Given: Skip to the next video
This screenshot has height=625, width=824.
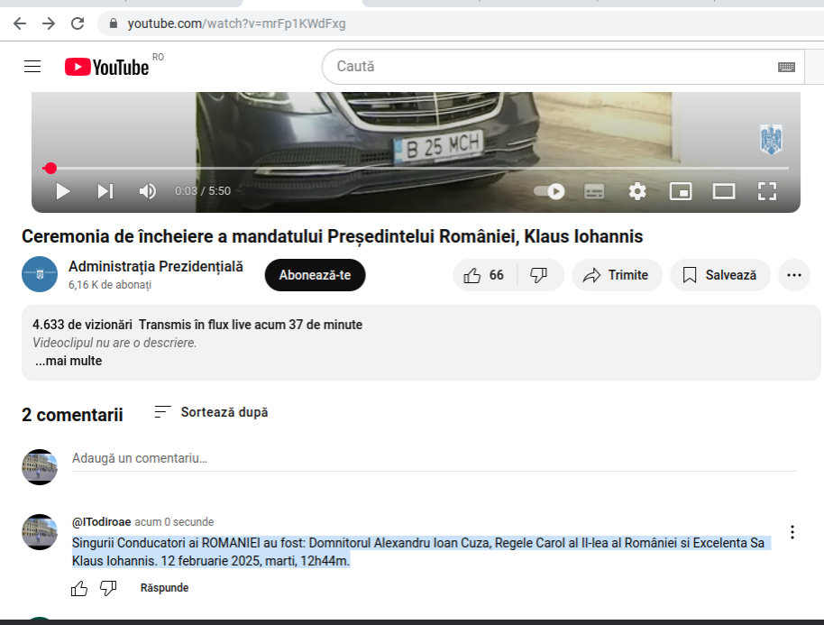Looking at the screenshot, I should point(105,191).
